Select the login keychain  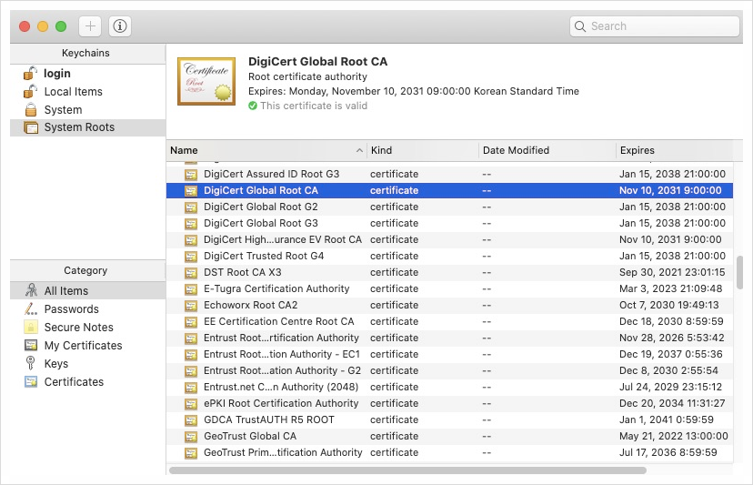88,73
